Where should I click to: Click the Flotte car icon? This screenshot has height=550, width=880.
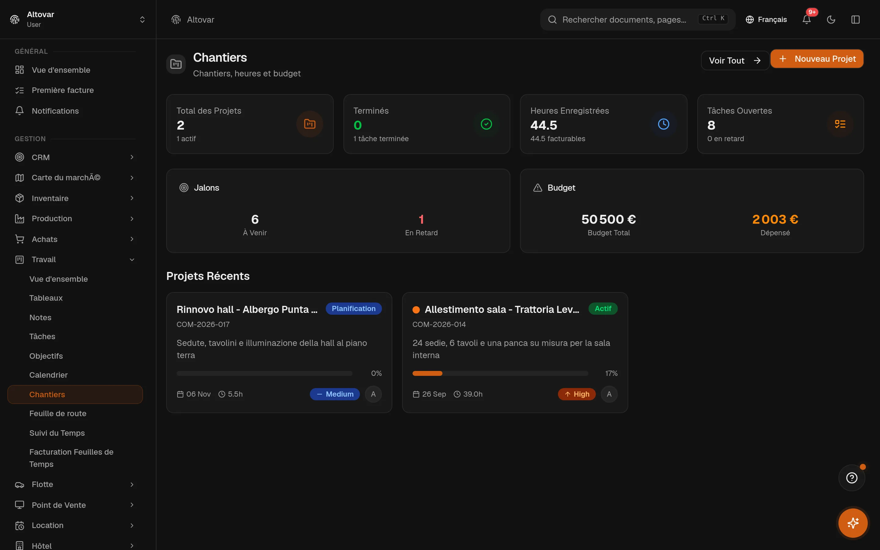click(x=20, y=485)
